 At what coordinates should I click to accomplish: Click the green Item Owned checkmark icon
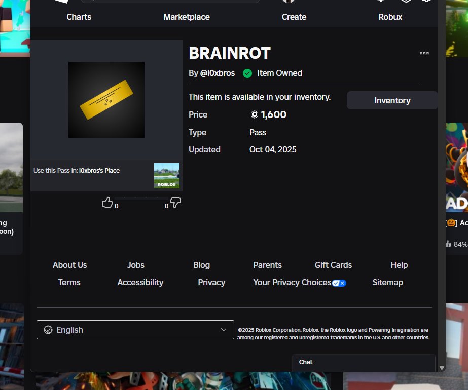[247, 73]
